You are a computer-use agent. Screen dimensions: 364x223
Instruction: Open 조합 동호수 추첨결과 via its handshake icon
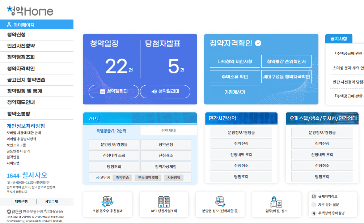[107, 202]
